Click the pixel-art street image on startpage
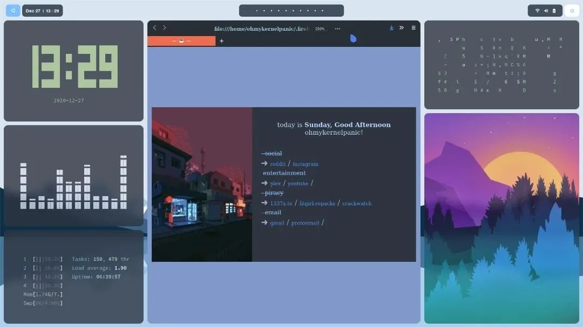Image resolution: width=583 pixels, height=327 pixels. tap(202, 184)
